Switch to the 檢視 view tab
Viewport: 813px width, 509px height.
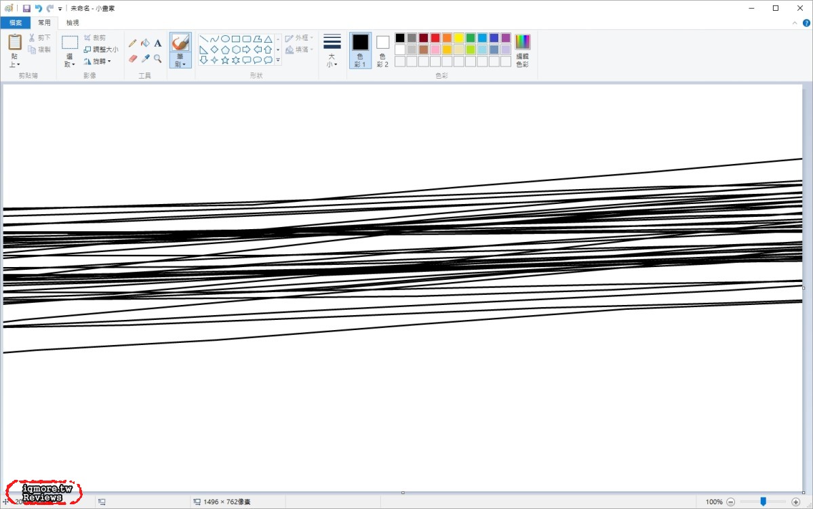click(73, 22)
